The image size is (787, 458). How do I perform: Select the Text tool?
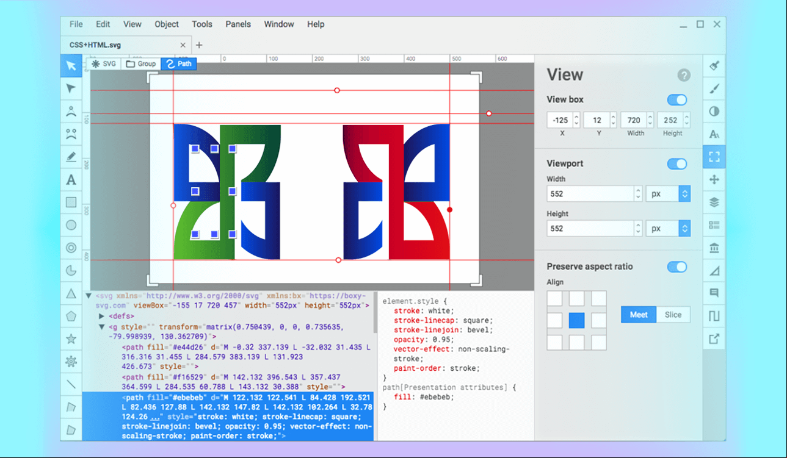point(71,180)
